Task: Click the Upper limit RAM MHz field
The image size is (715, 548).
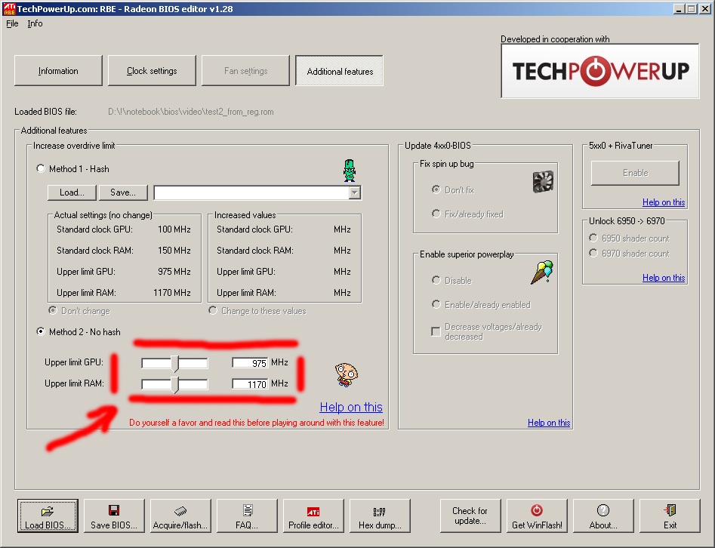Action: click(x=251, y=384)
